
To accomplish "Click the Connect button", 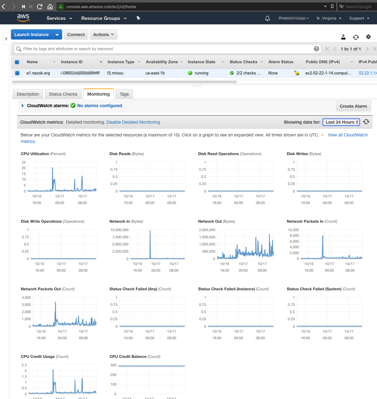I will [76, 35].
